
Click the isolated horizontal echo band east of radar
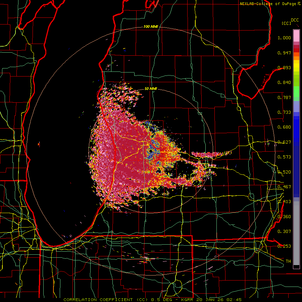[x=211, y=154]
